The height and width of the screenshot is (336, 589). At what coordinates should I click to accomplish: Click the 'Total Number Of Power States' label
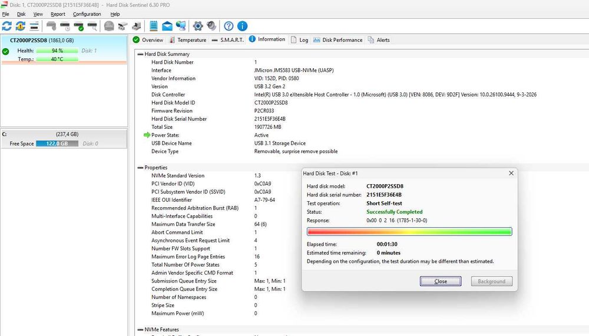(x=185, y=265)
